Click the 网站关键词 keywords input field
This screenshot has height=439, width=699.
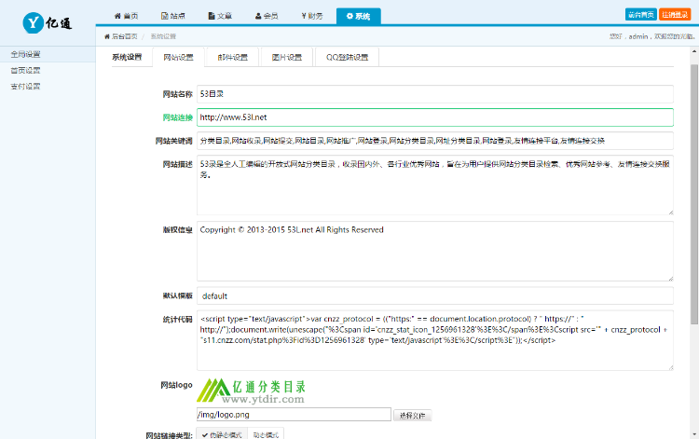[x=435, y=141]
